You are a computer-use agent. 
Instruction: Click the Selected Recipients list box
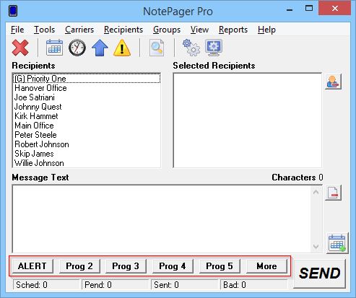(x=247, y=120)
